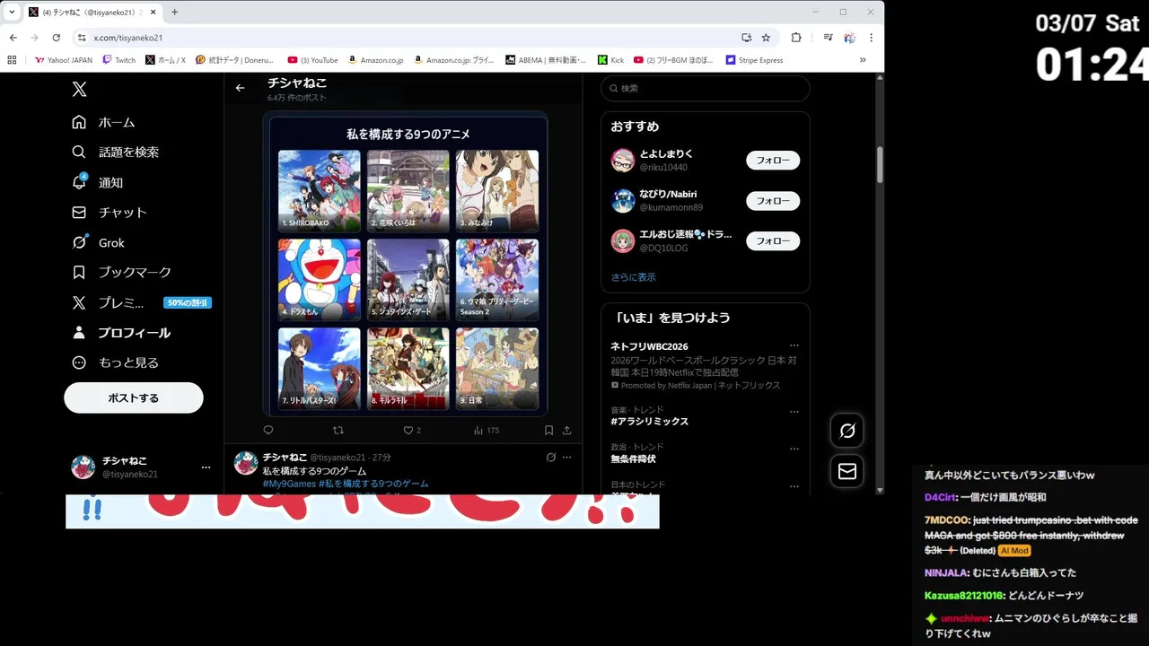Follow とよしまりく

point(773,161)
